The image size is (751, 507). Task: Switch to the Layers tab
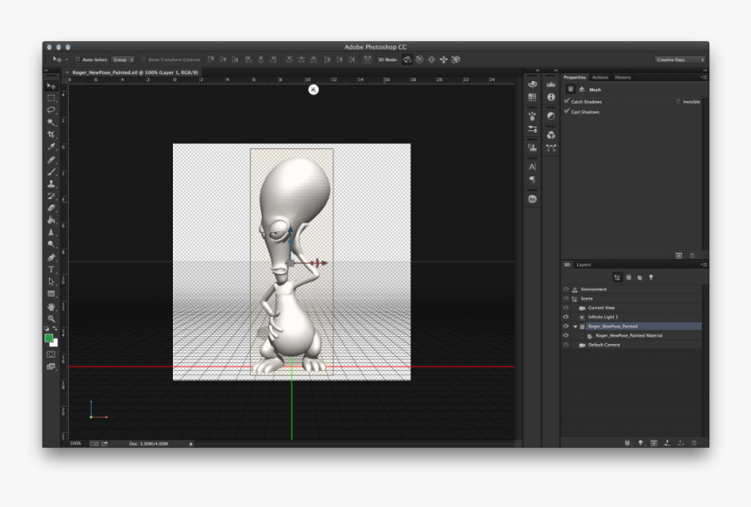[x=583, y=264]
